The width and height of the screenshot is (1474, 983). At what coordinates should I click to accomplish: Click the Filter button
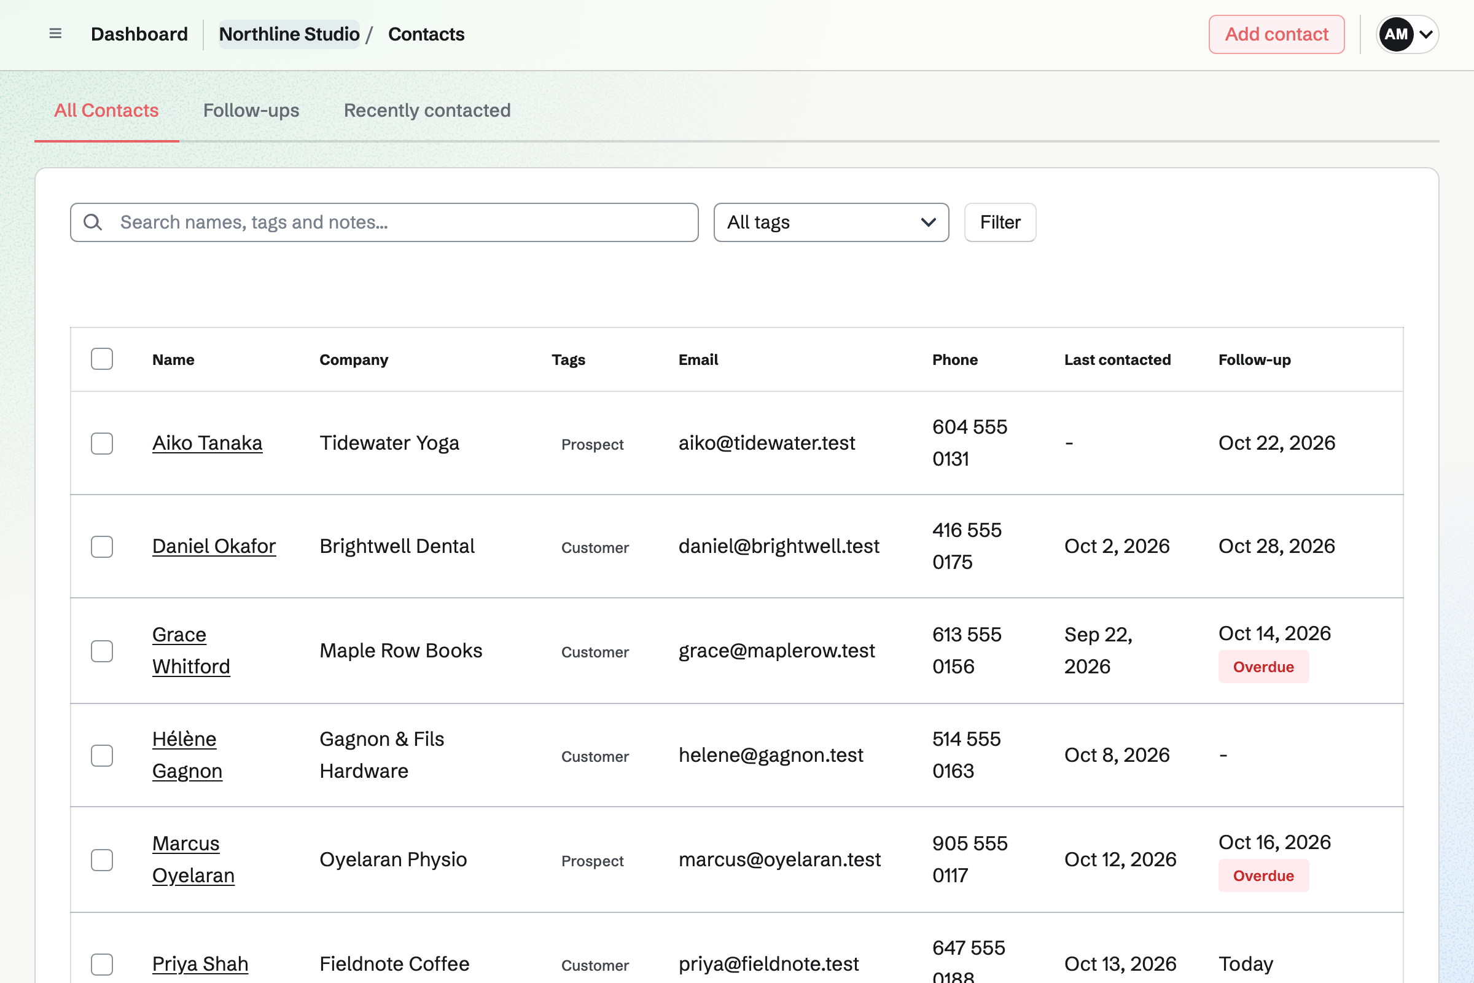pyautogui.click(x=1000, y=222)
